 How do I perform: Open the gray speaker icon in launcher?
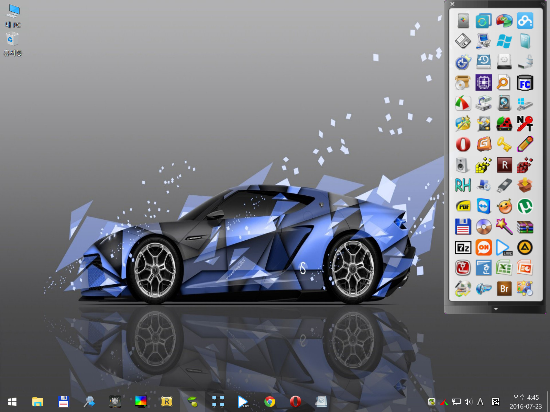coord(463,165)
